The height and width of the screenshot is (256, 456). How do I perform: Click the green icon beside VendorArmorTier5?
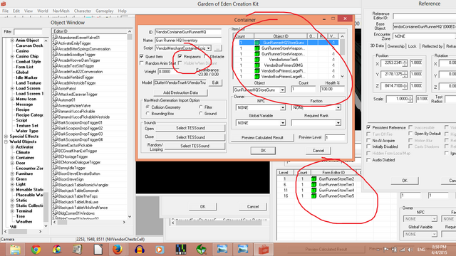coord(257,60)
